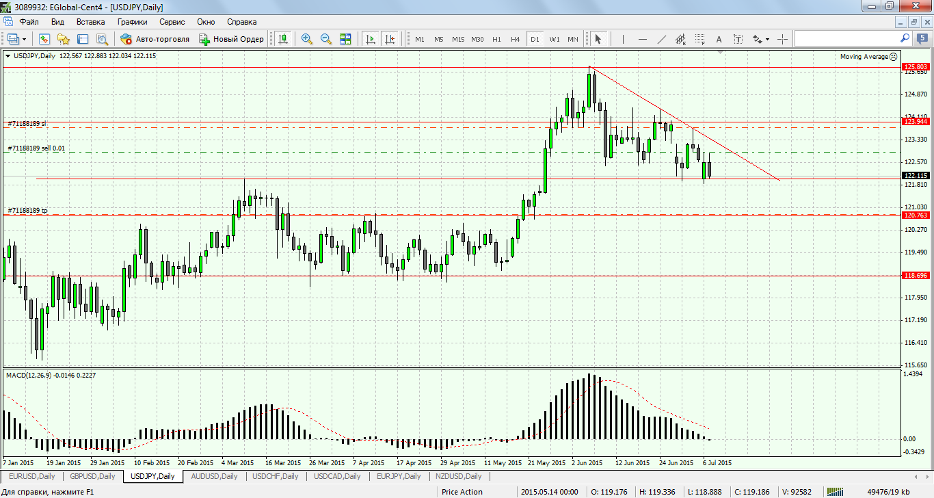
Task: Select the text label tool
Action: (x=738, y=39)
